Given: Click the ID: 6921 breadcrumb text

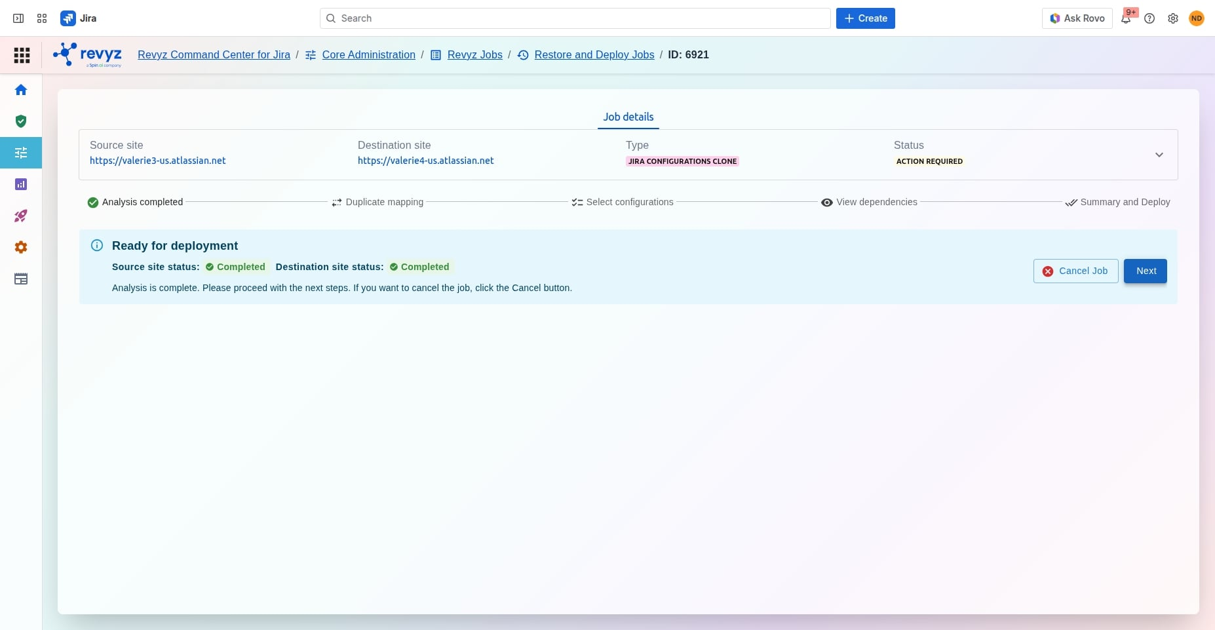Looking at the screenshot, I should click(688, 55).
